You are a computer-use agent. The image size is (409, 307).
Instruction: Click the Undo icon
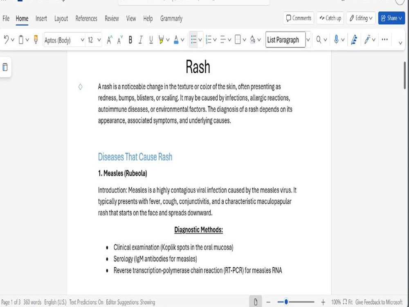click(6, 40)
